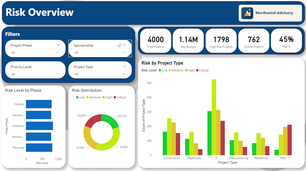
Task: Select the High Risk Projects 1798 card
Action: [221, 41]
